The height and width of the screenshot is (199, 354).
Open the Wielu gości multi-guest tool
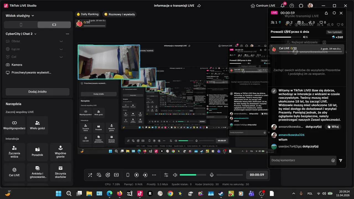point(37,125)
